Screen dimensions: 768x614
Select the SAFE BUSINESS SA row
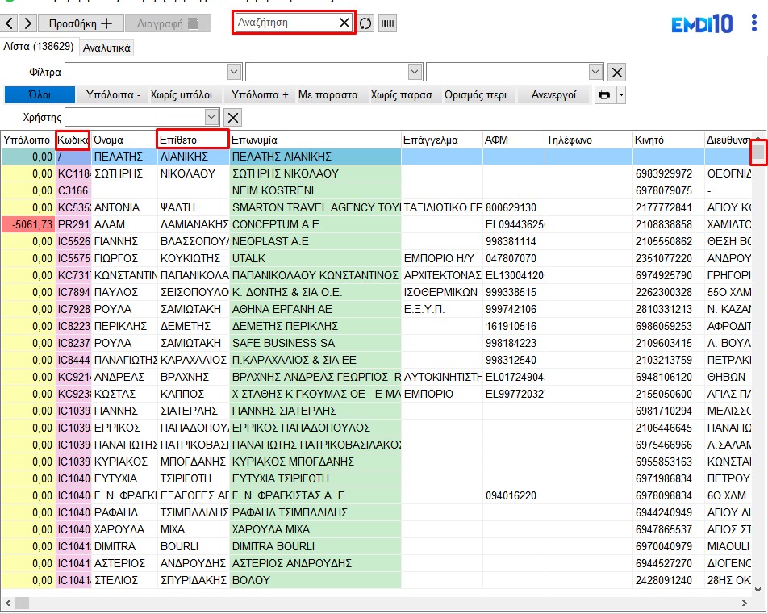376,343
